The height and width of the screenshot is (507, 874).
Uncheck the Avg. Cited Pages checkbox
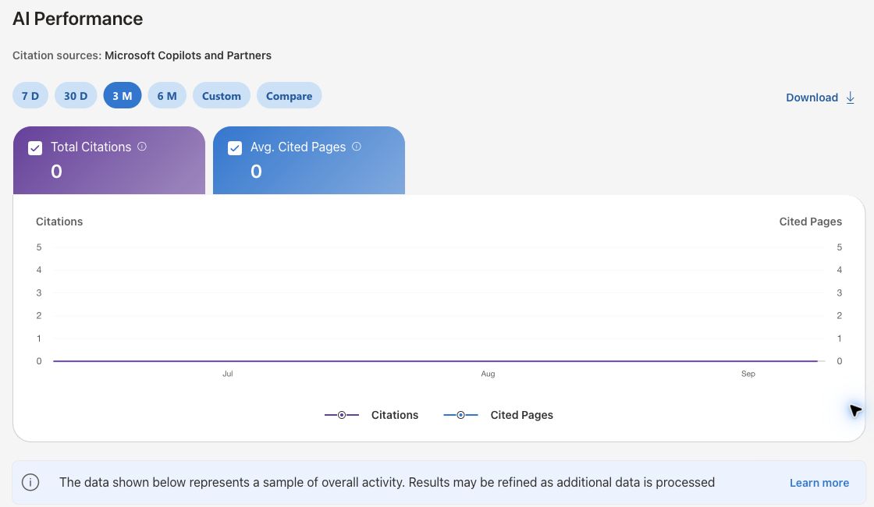pos(235,147)
